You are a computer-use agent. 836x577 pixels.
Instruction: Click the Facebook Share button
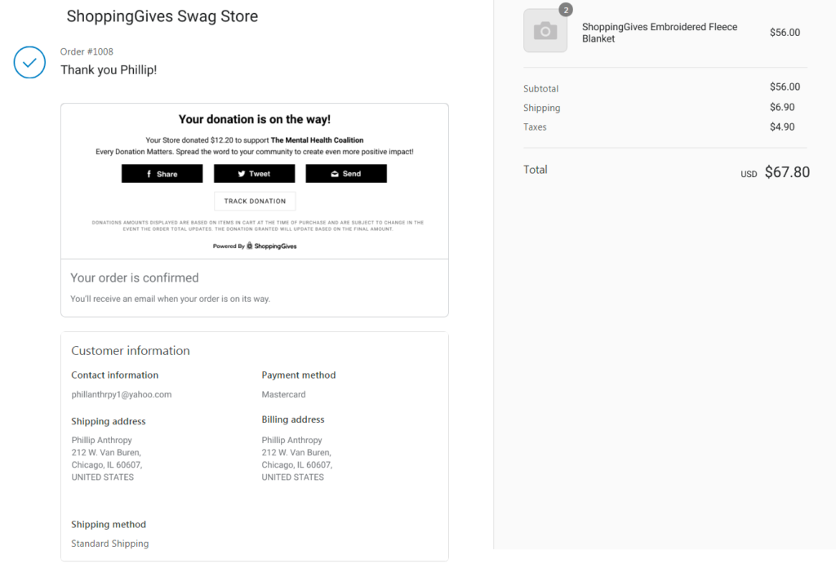pyautogui.click(x=162, y=174)
